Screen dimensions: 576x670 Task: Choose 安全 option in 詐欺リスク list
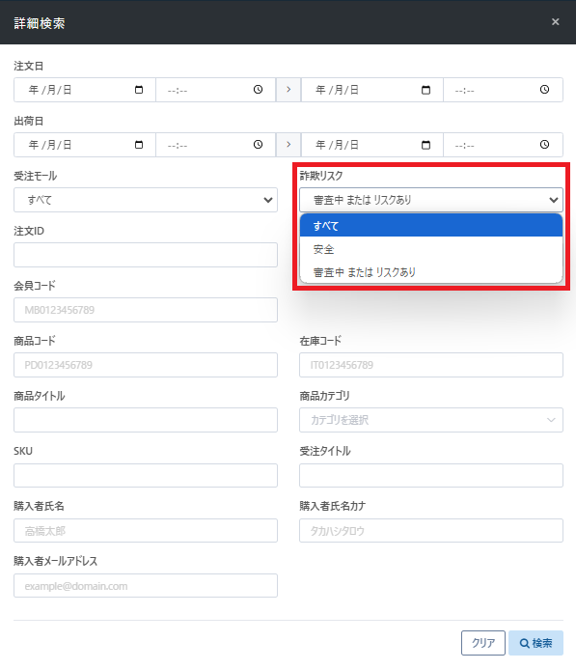coord(431,249)
